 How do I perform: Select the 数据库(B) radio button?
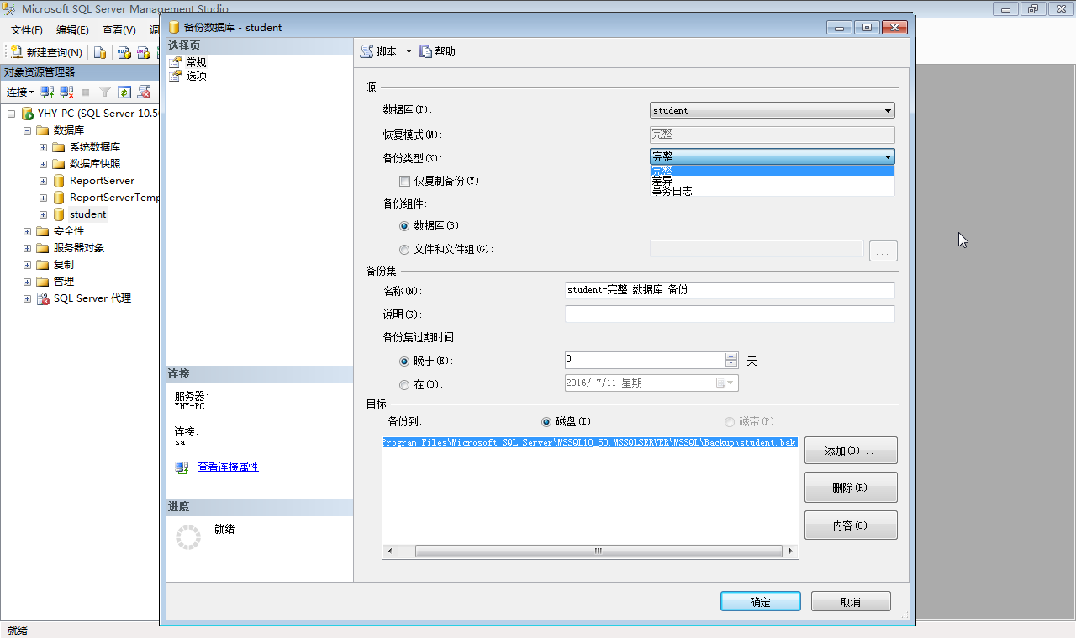pyautogui.click(x=405, y=225)
